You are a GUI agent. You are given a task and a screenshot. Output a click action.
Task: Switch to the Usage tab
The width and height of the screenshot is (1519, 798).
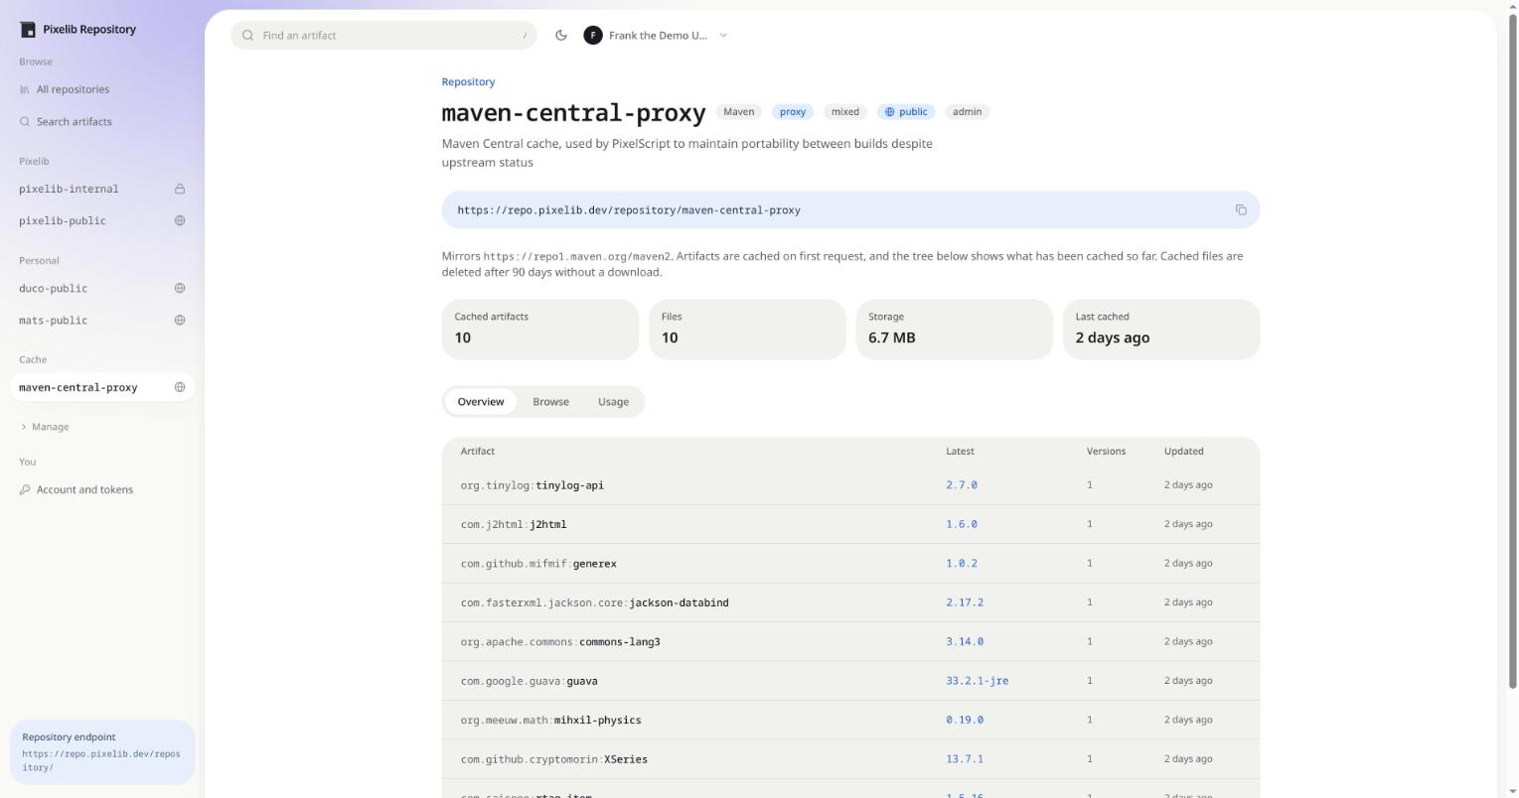613,402
